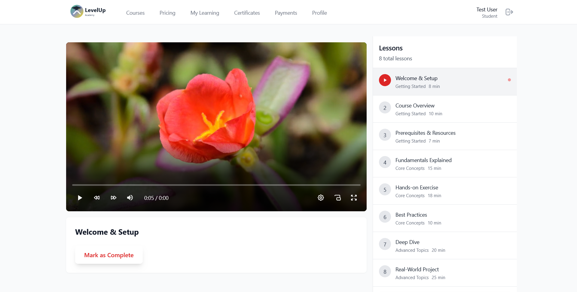
Task: Click the red play icon for Welcome & Setup
Action: pos(385,80)
